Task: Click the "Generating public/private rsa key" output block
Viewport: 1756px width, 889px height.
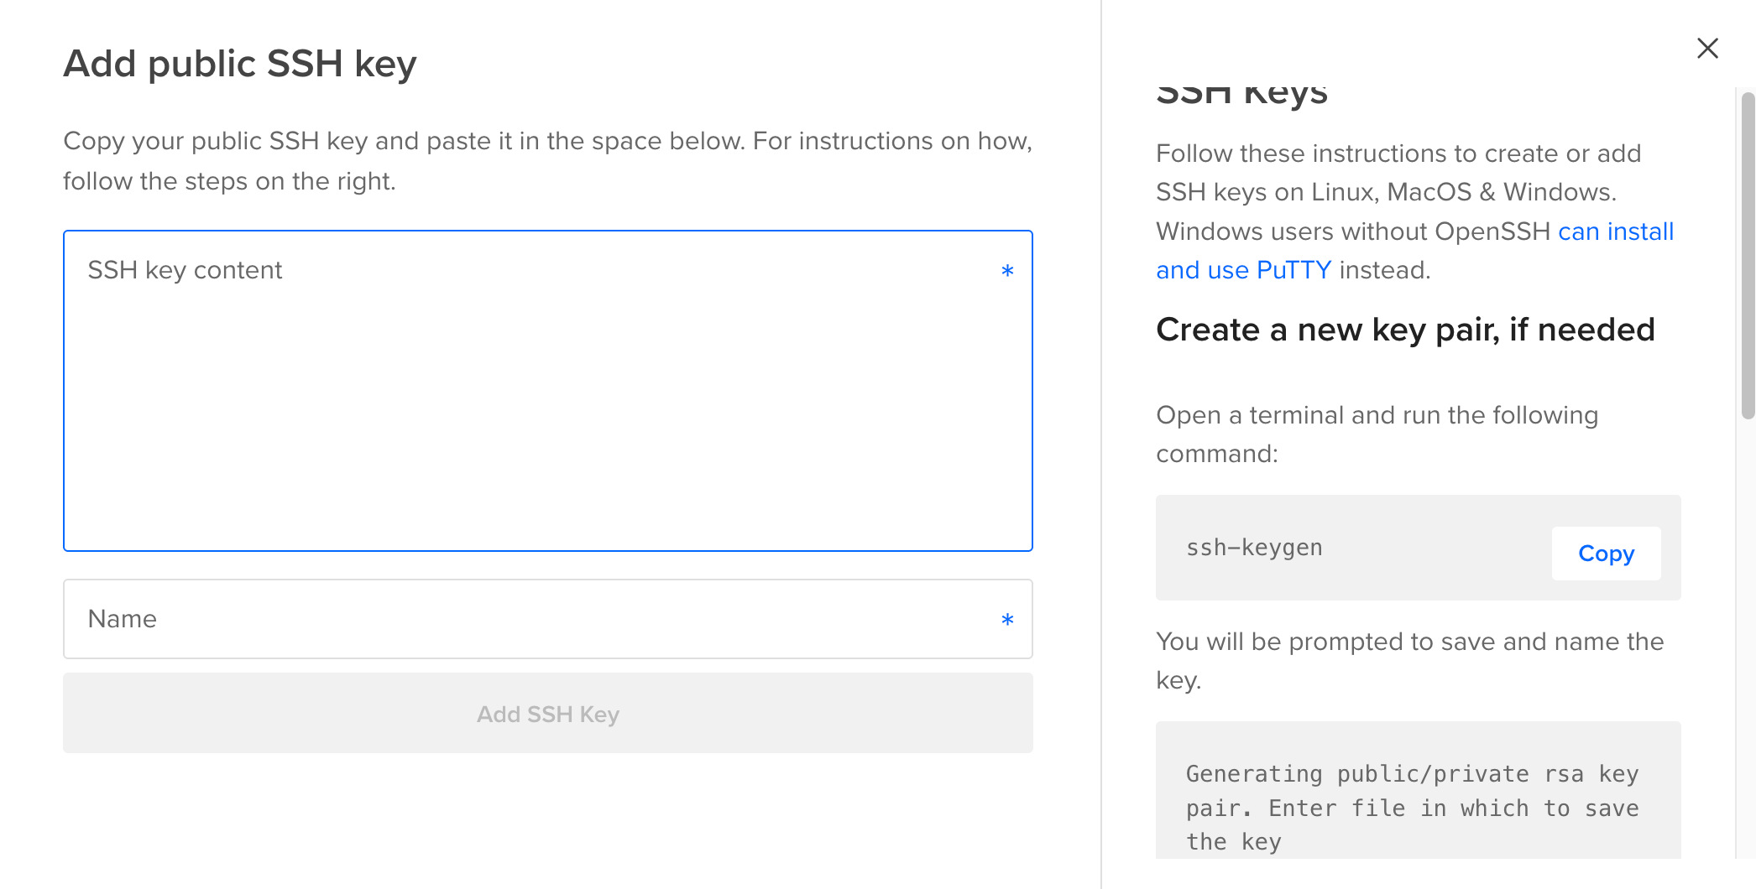Action: (x=1418, y=790)
